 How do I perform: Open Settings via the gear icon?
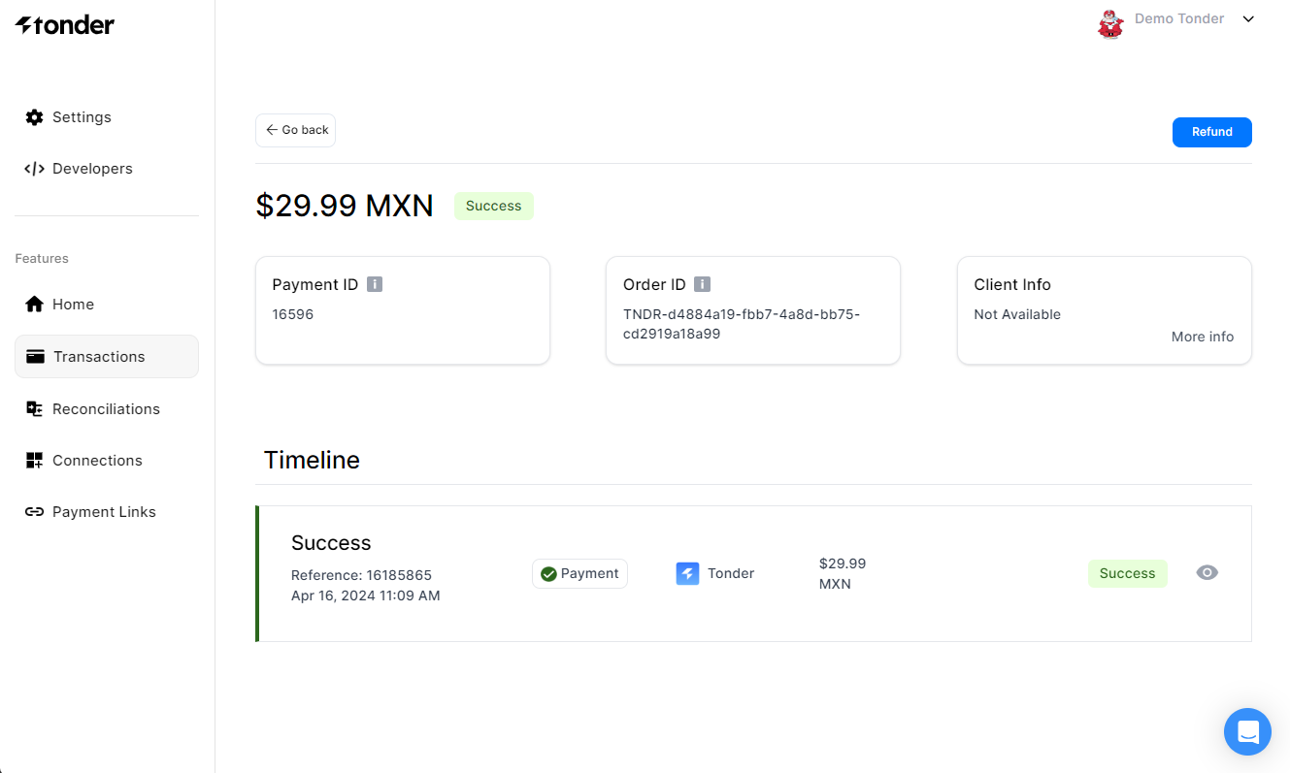35,117
